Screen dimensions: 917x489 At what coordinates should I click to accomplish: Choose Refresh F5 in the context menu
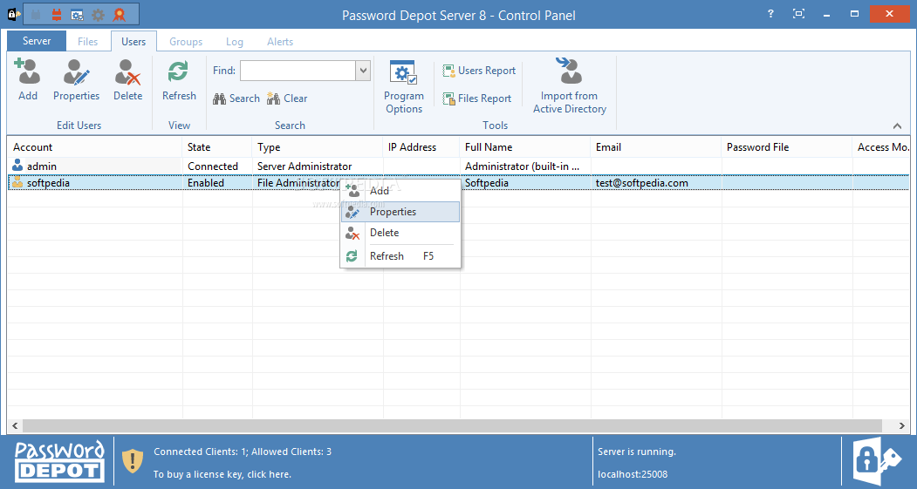[400, 256]
